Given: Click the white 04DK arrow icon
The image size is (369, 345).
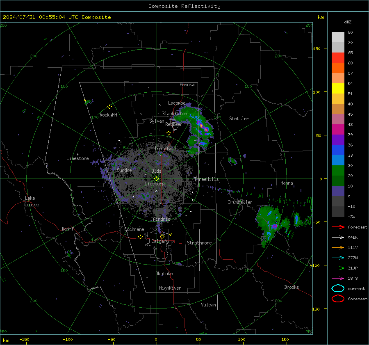Looking at the screenshot, I should (338, 238).
